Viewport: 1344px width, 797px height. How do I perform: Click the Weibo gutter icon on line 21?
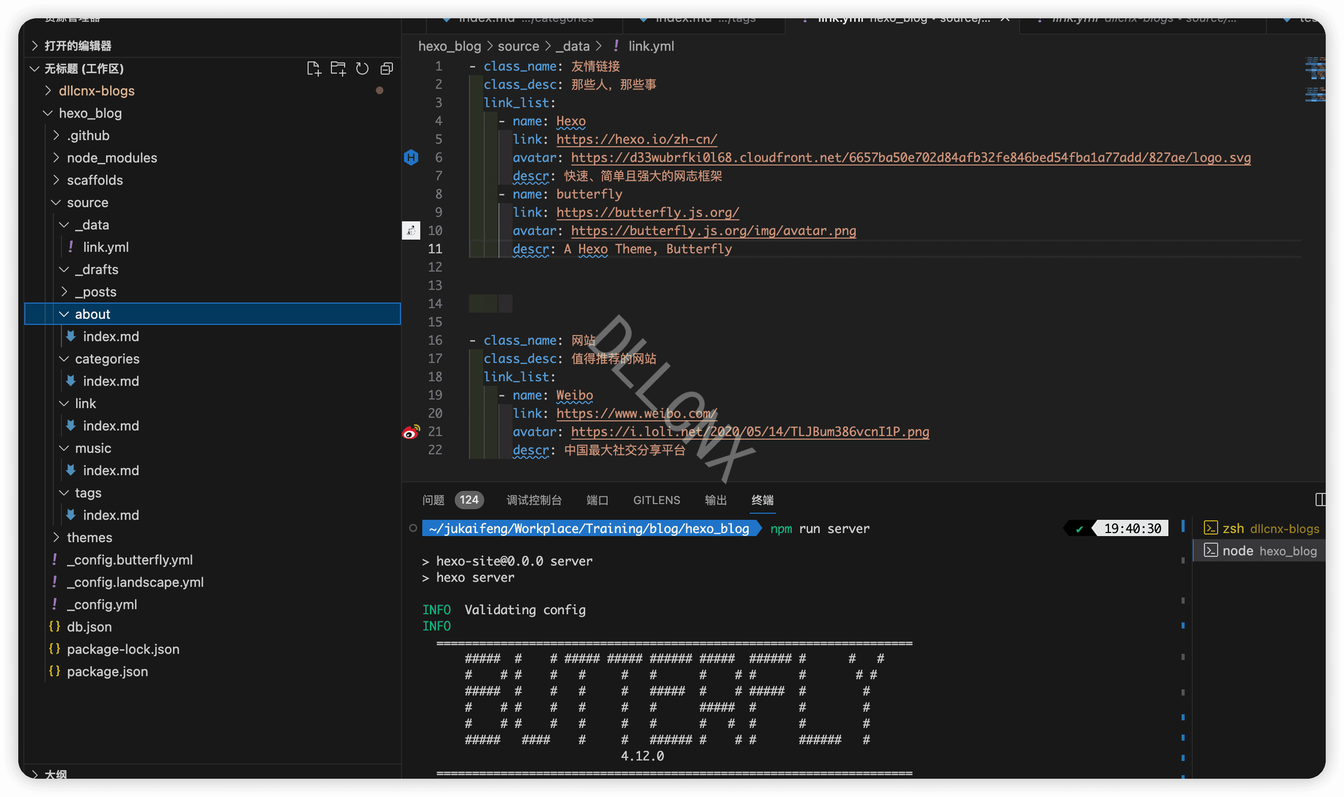[411, 432]
